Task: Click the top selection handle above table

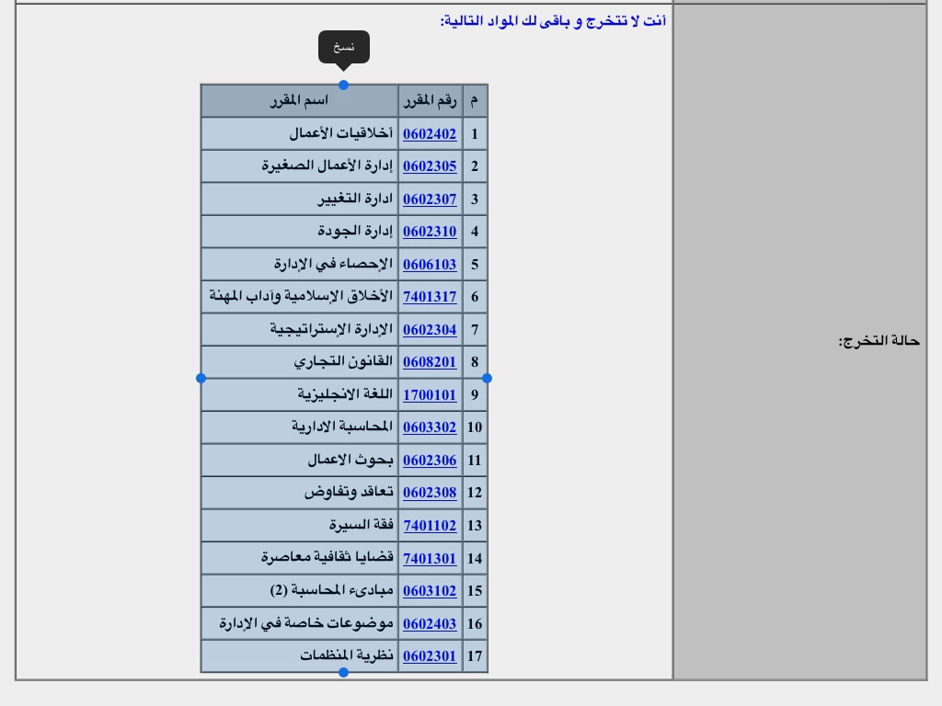Action: coord(343,85)
